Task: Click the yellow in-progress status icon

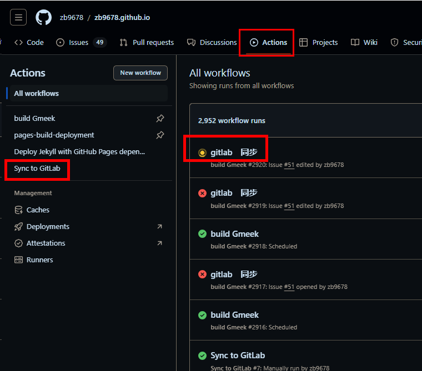Action: point(202,153)
